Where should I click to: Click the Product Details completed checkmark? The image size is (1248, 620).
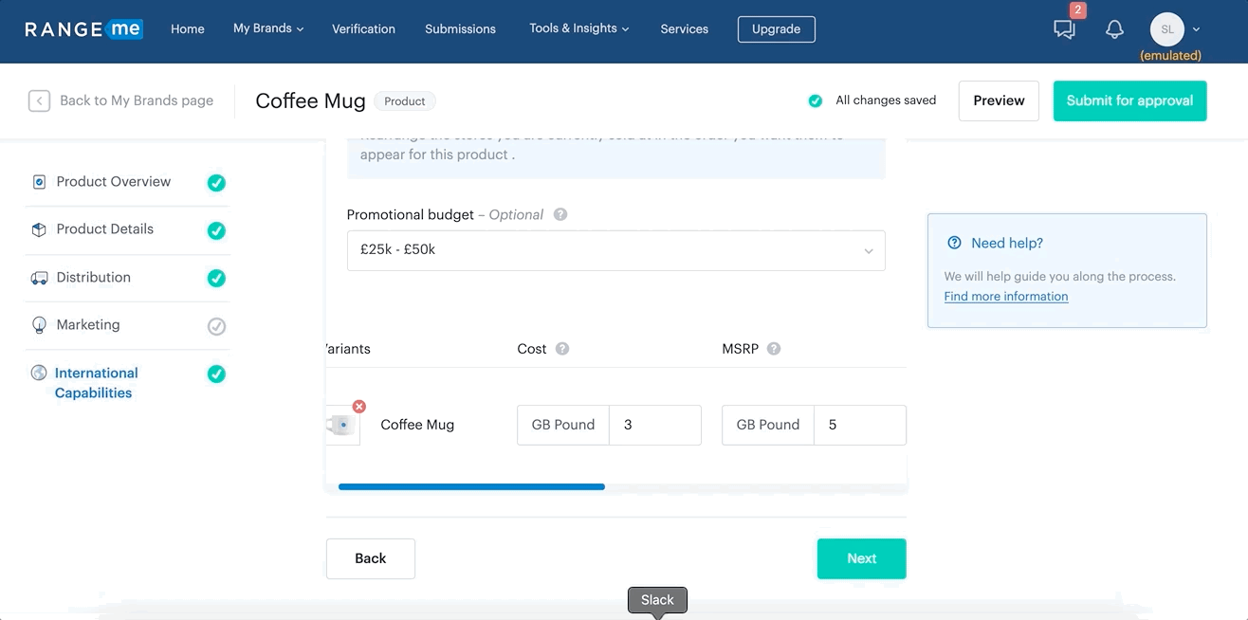coord(216,230)
